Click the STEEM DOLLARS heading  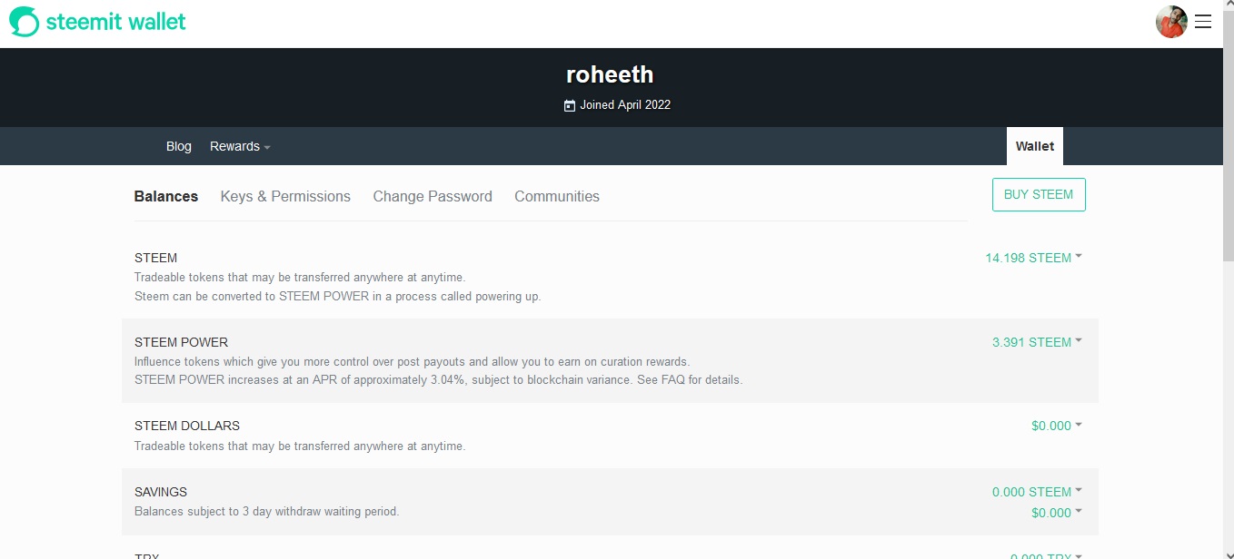click(187, 426)
